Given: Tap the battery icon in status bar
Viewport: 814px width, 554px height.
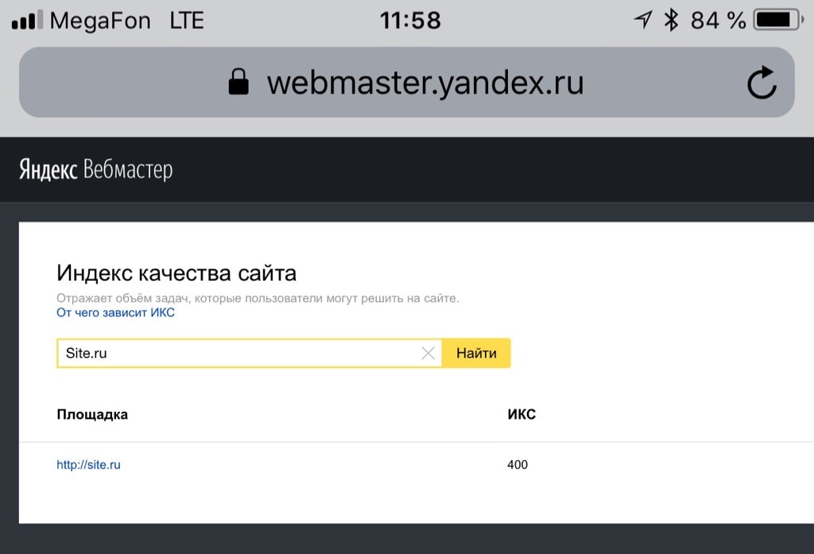Looking at the screenshot, I should [777, 20].
